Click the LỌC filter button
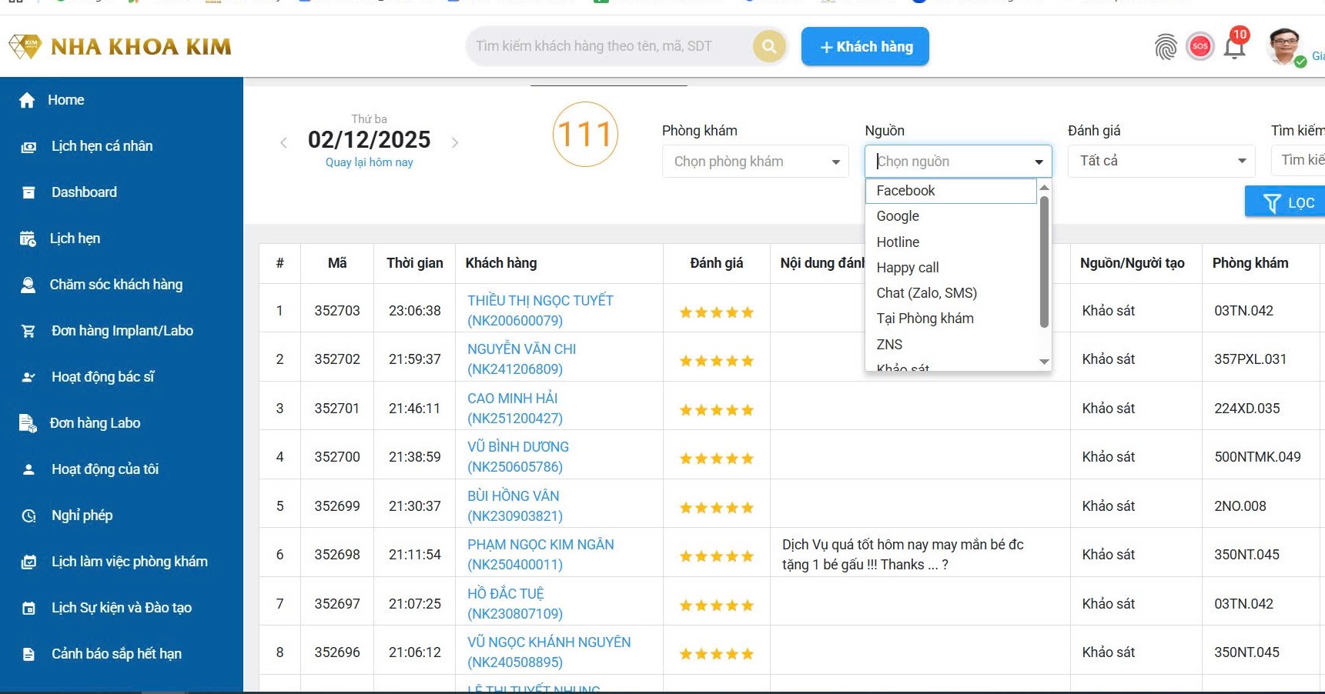The height and width of the screenshot is (694, 1325). tap(1287, 202)
